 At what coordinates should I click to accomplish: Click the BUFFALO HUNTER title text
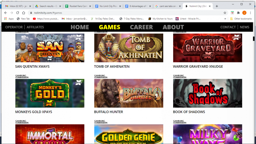point(108,112)
